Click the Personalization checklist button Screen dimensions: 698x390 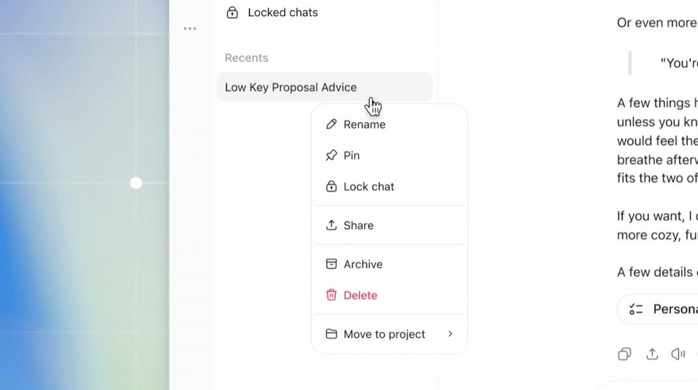(x=657, y=309)
